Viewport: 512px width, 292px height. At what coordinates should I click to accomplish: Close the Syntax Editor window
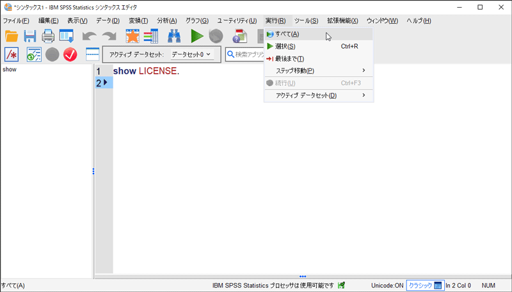501,7
